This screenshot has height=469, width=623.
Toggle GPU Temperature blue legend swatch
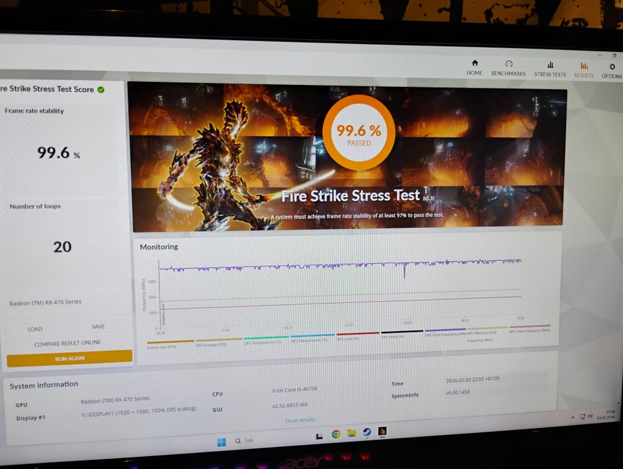click(313, 336)
